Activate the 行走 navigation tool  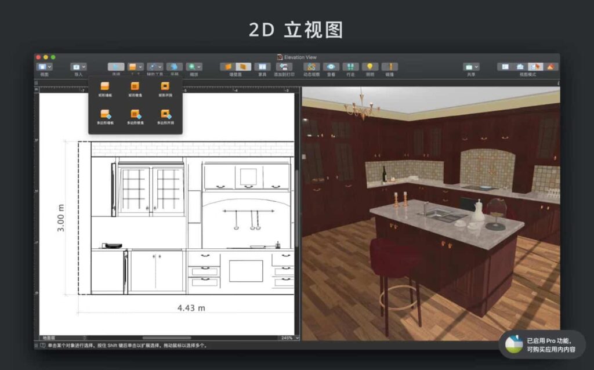[x=351, y=68]
